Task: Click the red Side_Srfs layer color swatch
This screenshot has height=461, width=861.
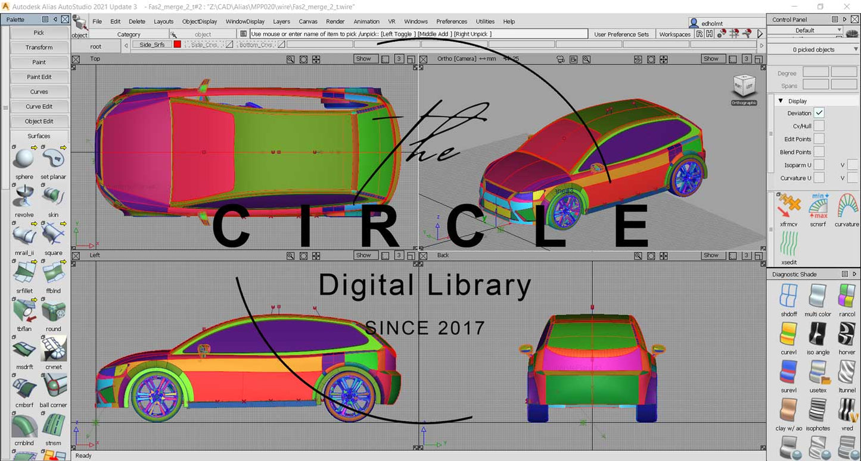Action: tap(177, 45)
